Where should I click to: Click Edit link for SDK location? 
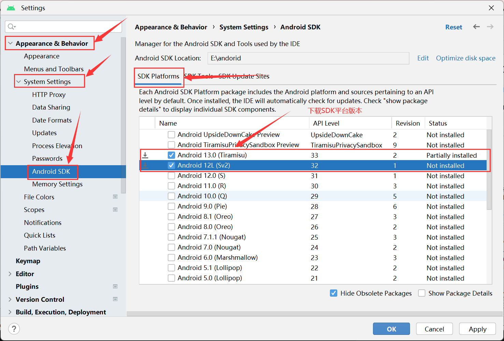click(423, 58)
